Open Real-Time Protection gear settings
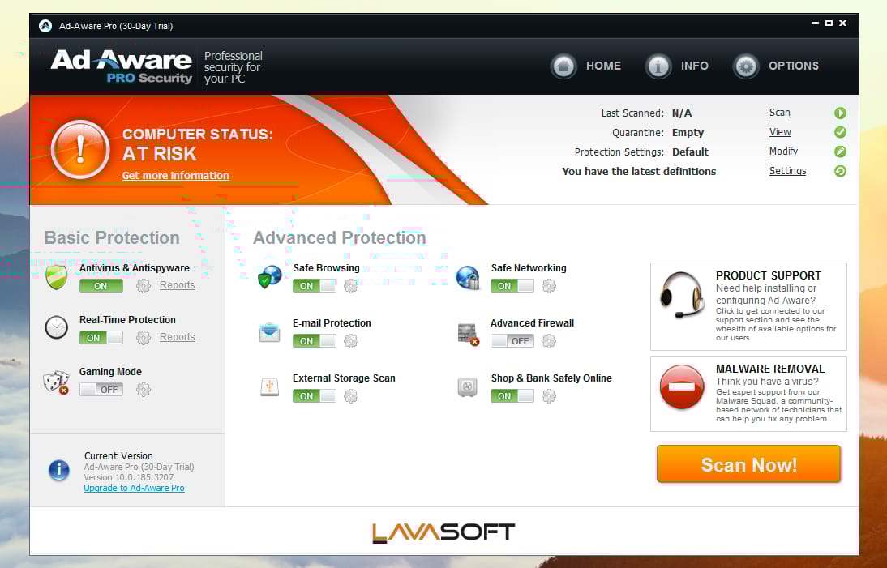The height and width of the screenshot is (568, 887). [144, 338]
